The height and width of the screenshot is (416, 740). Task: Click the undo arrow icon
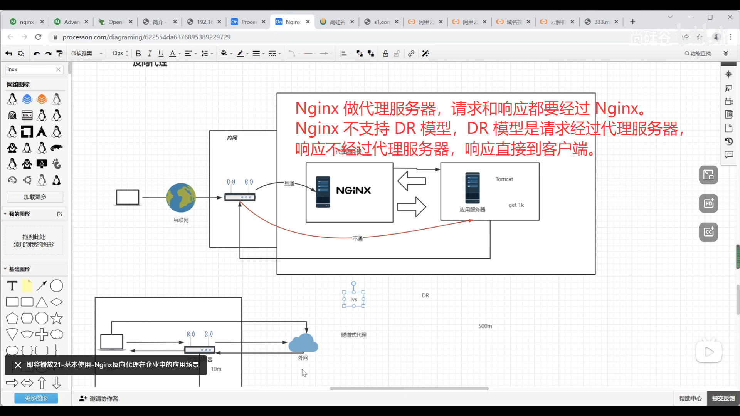pos(37,54)
